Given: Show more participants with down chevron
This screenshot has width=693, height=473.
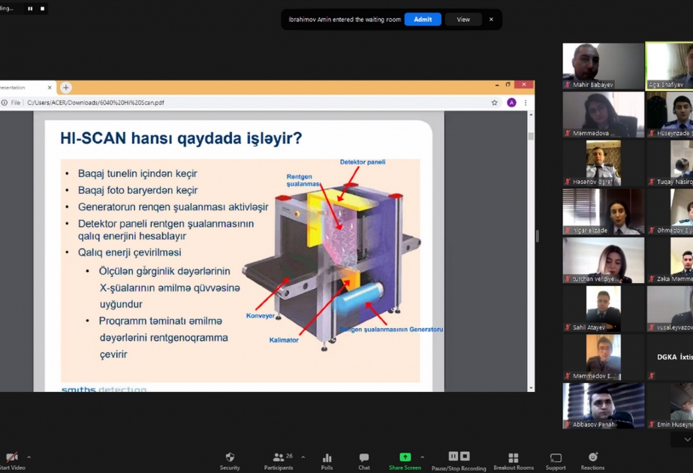Looking at the screenshot, I should coord(687,439).
